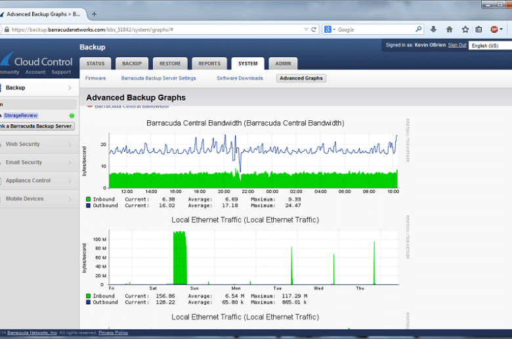Viewport: 512px width, 339px height.
Task: Click the browser address bar URL
Action: point(93,30)
